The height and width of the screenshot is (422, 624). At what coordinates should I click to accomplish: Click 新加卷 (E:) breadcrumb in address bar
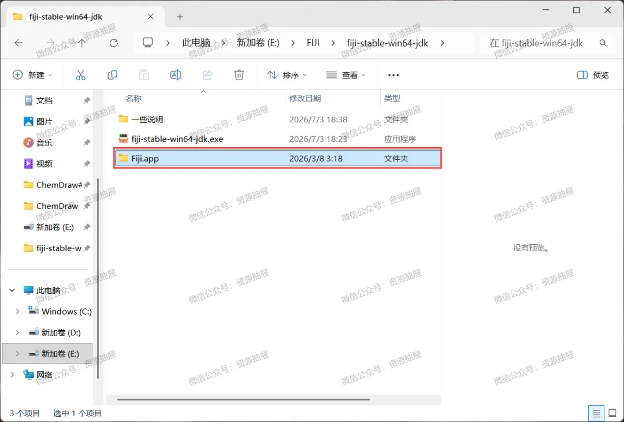[x=258, y=43]
